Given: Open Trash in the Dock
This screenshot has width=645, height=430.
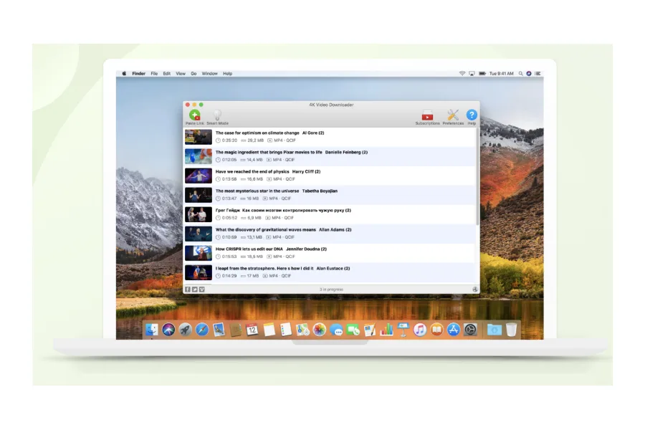Looking at the screenshot, I should 511,330.
